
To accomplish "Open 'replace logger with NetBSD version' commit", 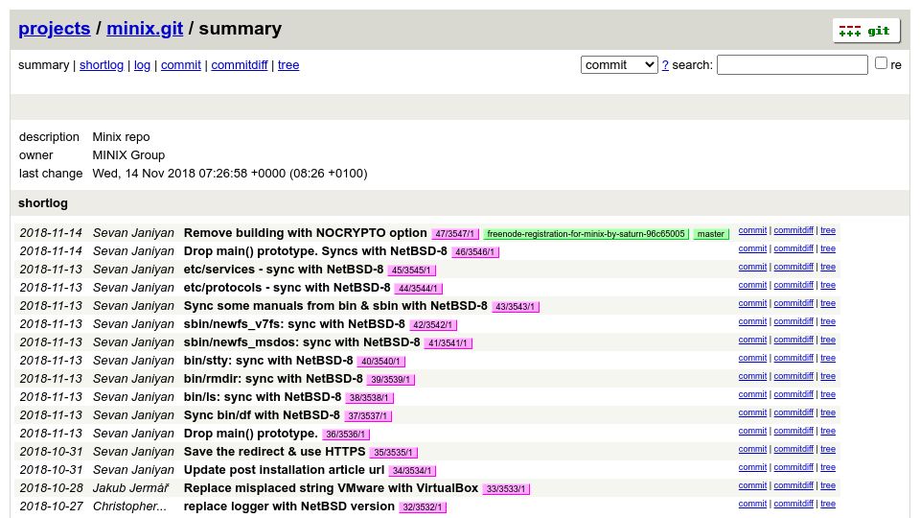I will (288, 506).
